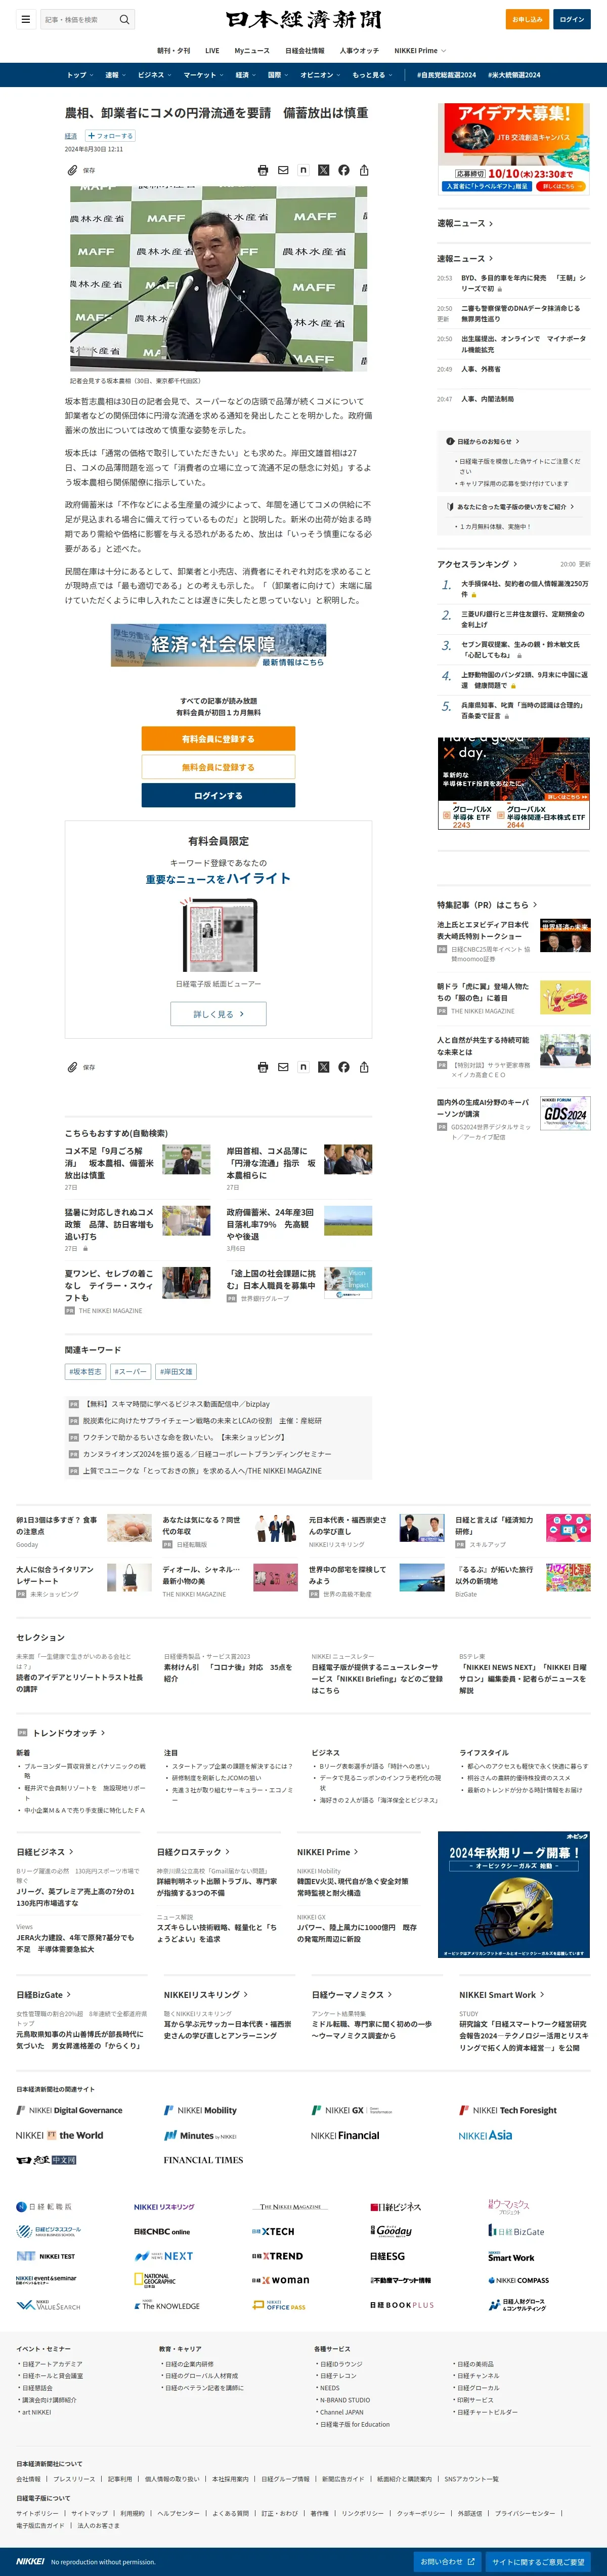This screenshot has width=607, height=2576.
Task: Click the 詳しく見る button
Action: (x=218, y=1014)
